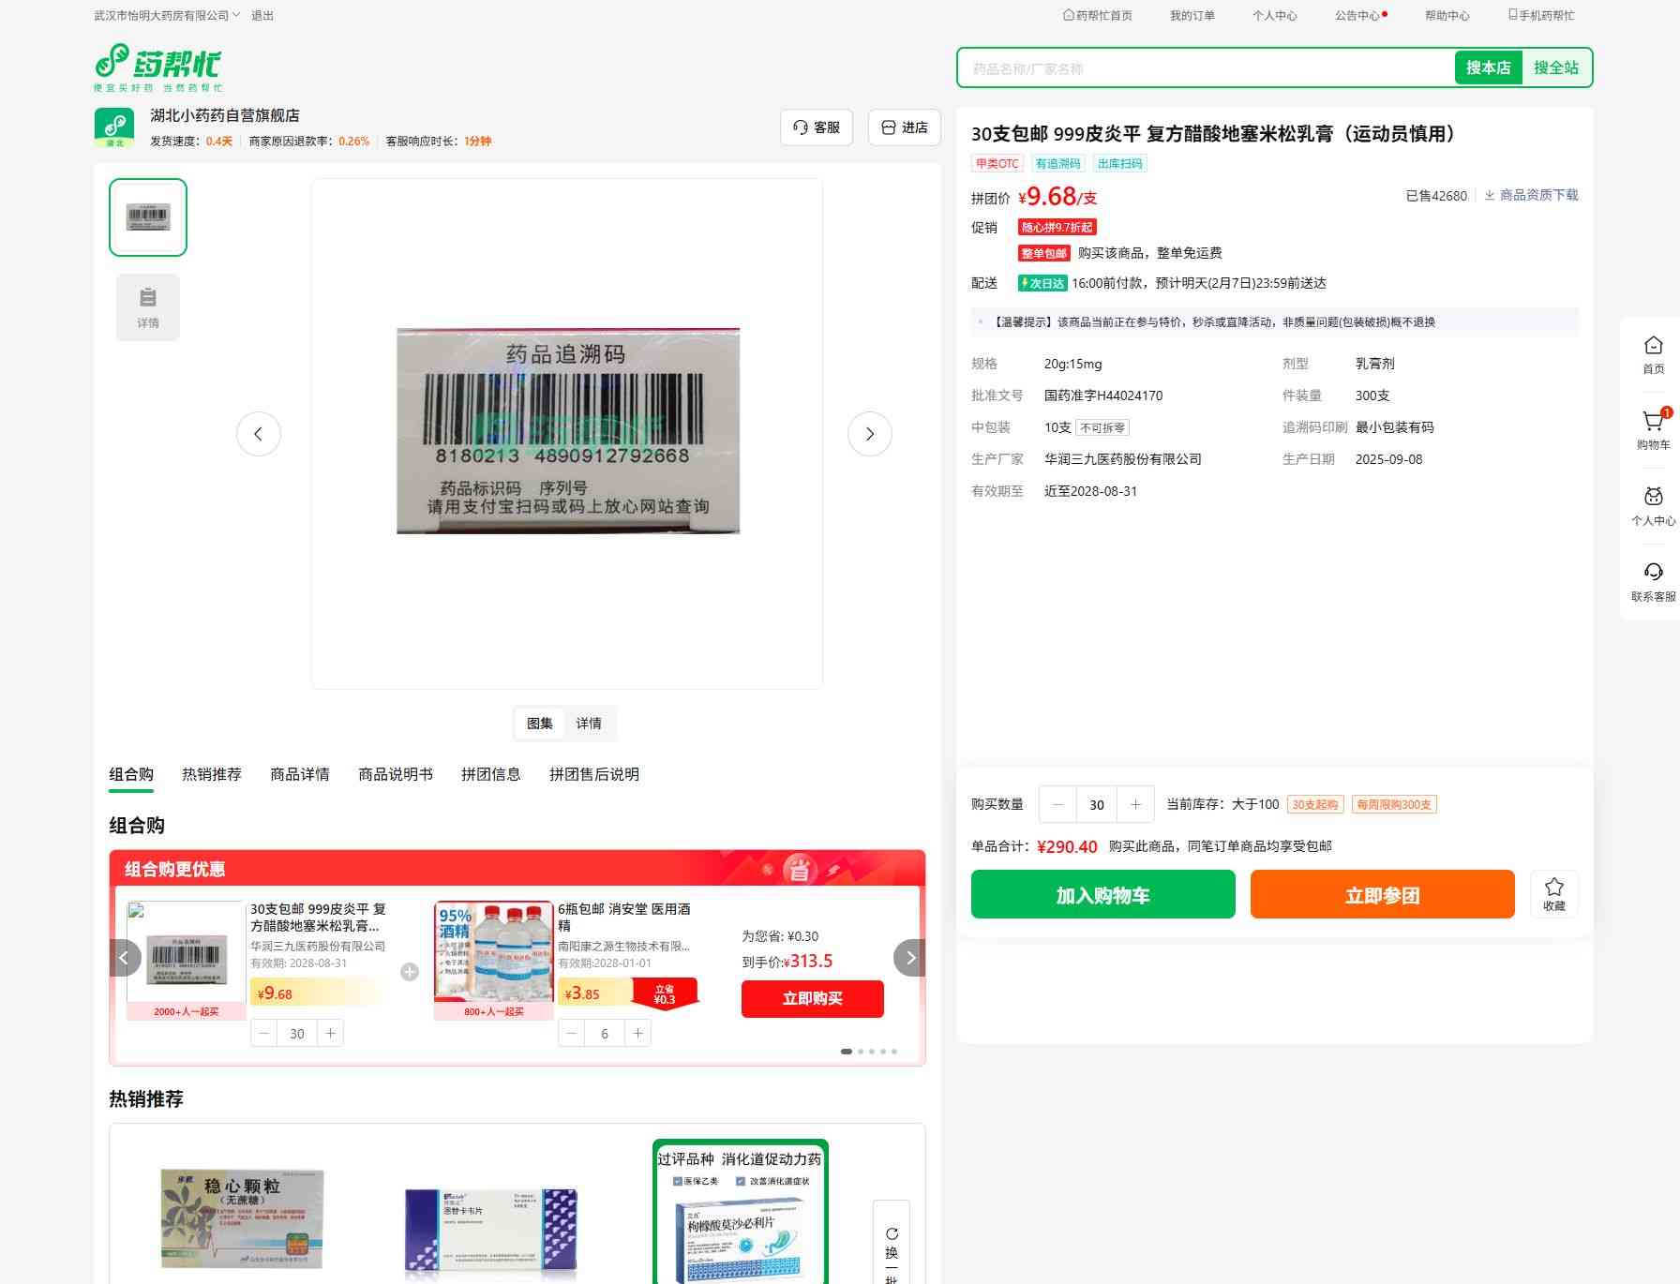The image size is (1680, 1284).
Task: Switch to the 拼团信息 tab
Action: point(490,774)
